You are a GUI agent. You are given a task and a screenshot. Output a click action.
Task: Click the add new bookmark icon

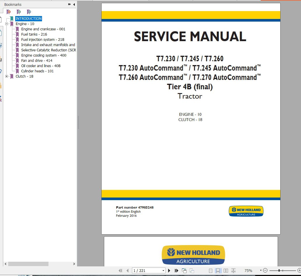(19, 12)
